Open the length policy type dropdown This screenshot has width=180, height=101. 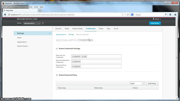[137, 83]
